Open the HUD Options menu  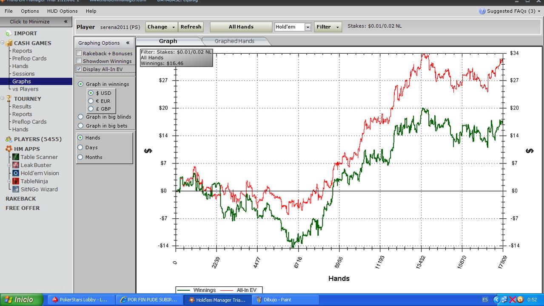(x=62, y=11)
